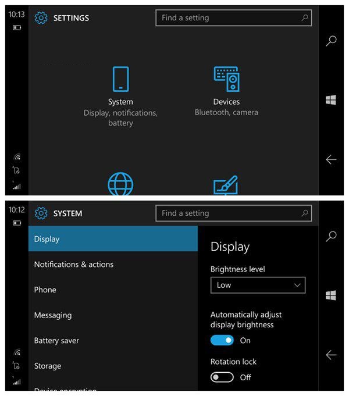
Task: Tap the search button beside Settings screen
Action: [x=331, y=41]
